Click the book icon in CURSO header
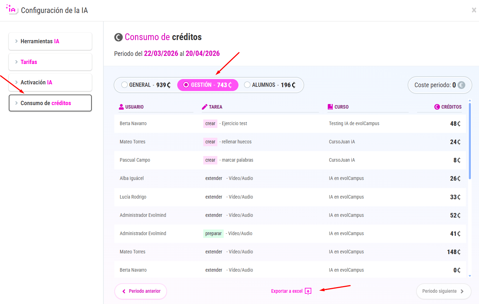Screen dimensions: 479x304 pos(330,107)
